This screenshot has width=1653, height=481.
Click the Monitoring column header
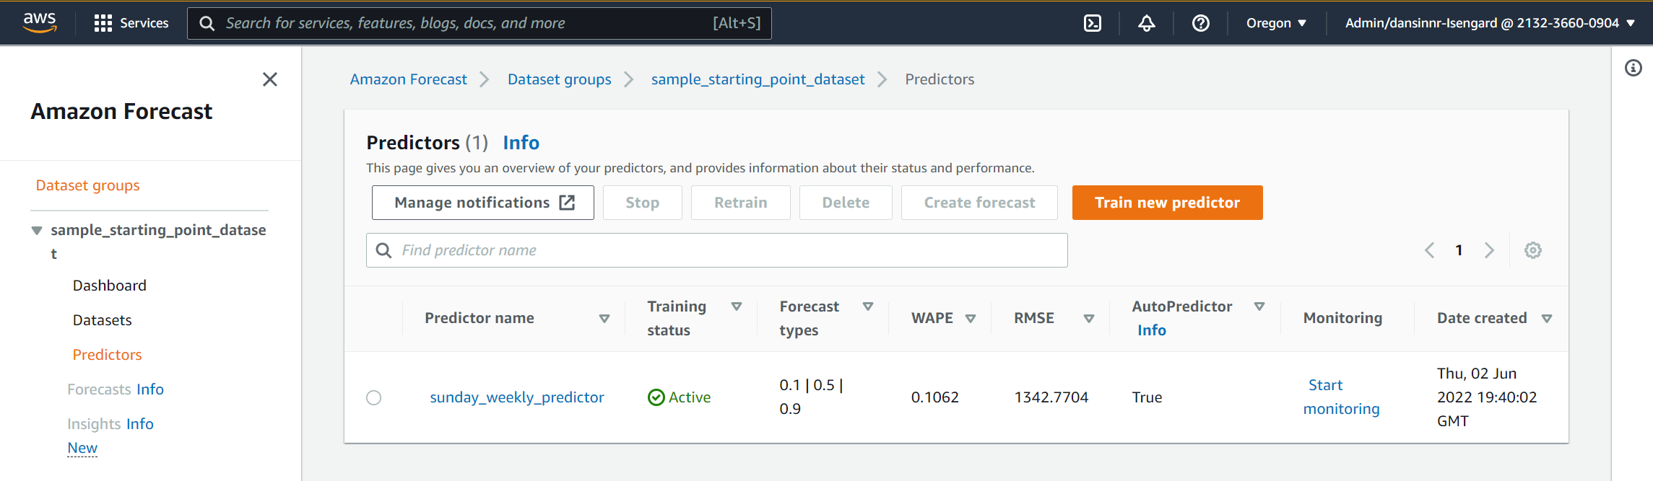tap(1343, 318)
